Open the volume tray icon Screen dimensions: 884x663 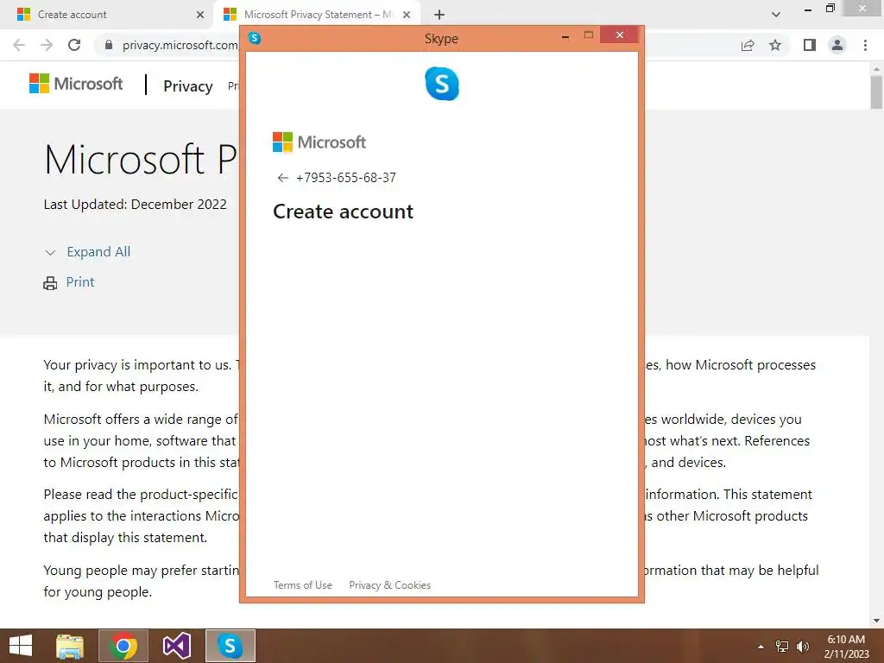click(x=803, y=647)
